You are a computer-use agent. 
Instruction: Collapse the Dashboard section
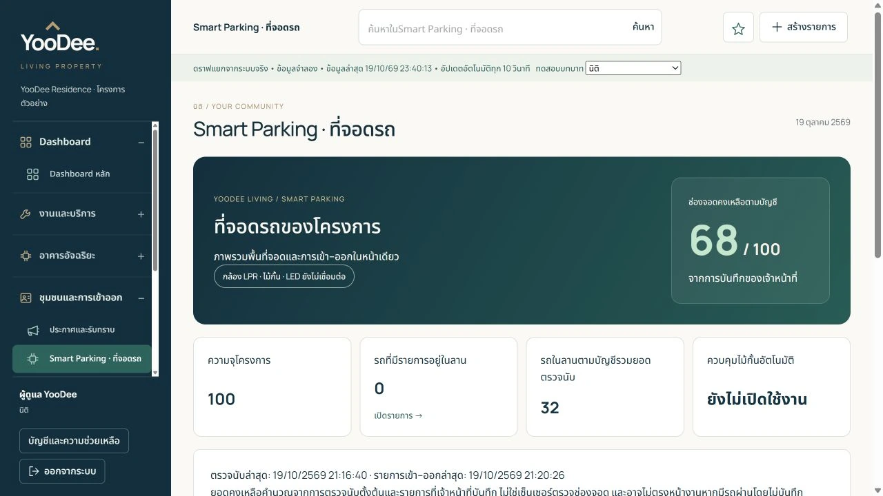141,143
